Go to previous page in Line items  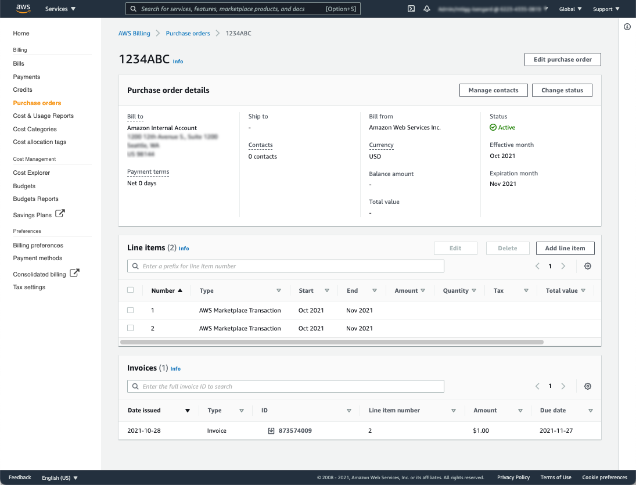click(x=537, y=266)
